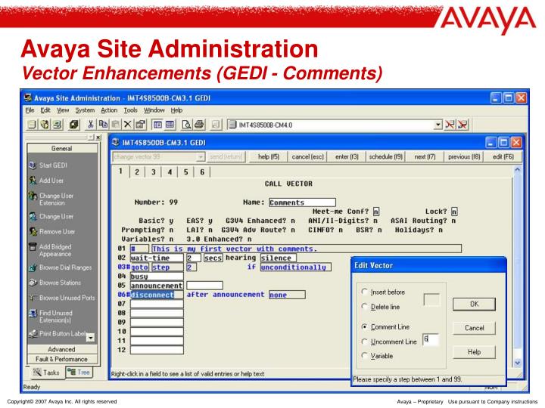The image size is (545, 408).
Task: Click the Start GEDI sidebar icon
Action: [x=33, y=165]
